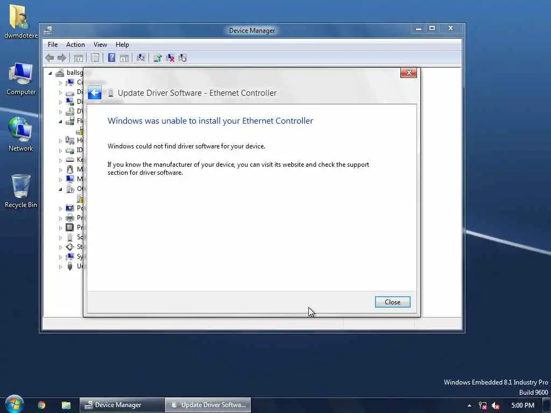Select the Keyboards category keyboard icon

pos(70,160)
